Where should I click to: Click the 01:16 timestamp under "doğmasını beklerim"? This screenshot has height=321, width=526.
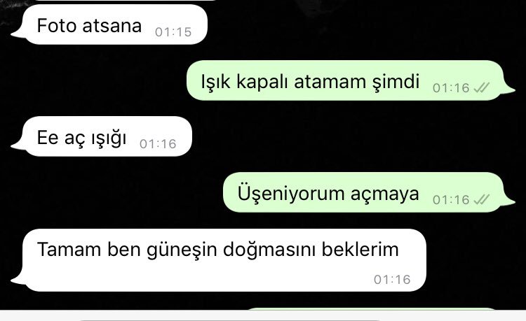pos(392,280)
